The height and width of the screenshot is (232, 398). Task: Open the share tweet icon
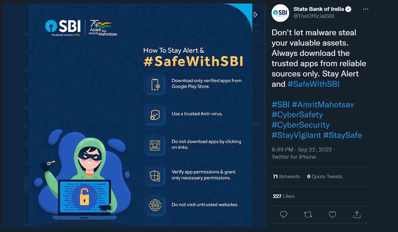[357, 214]
